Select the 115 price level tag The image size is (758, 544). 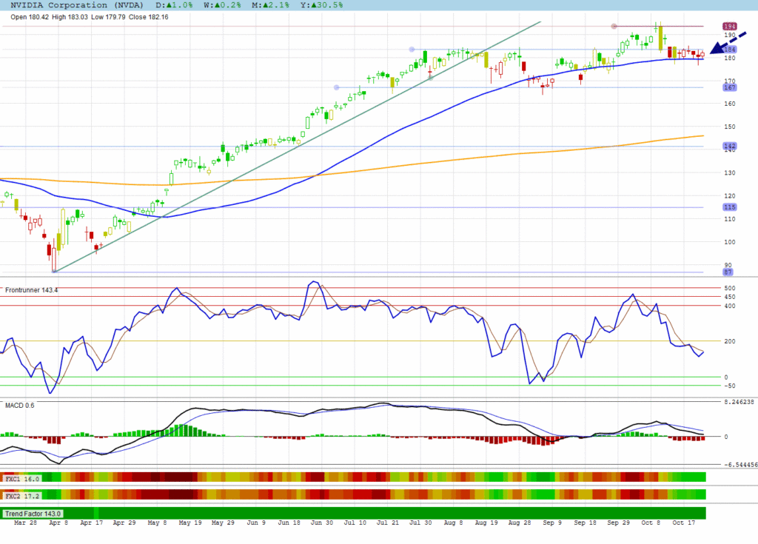pyautogui.click(x=729, y=207)
